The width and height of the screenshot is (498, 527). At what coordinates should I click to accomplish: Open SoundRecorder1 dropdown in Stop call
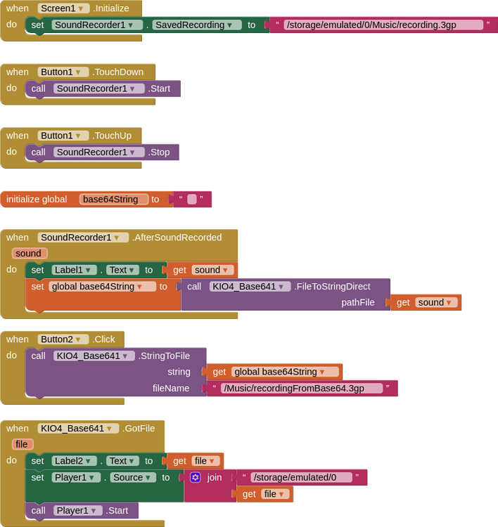pyautogui.click(x=99, y=152)
